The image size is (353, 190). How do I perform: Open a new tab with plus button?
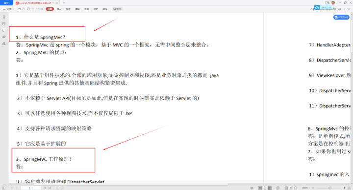[64, 3]
